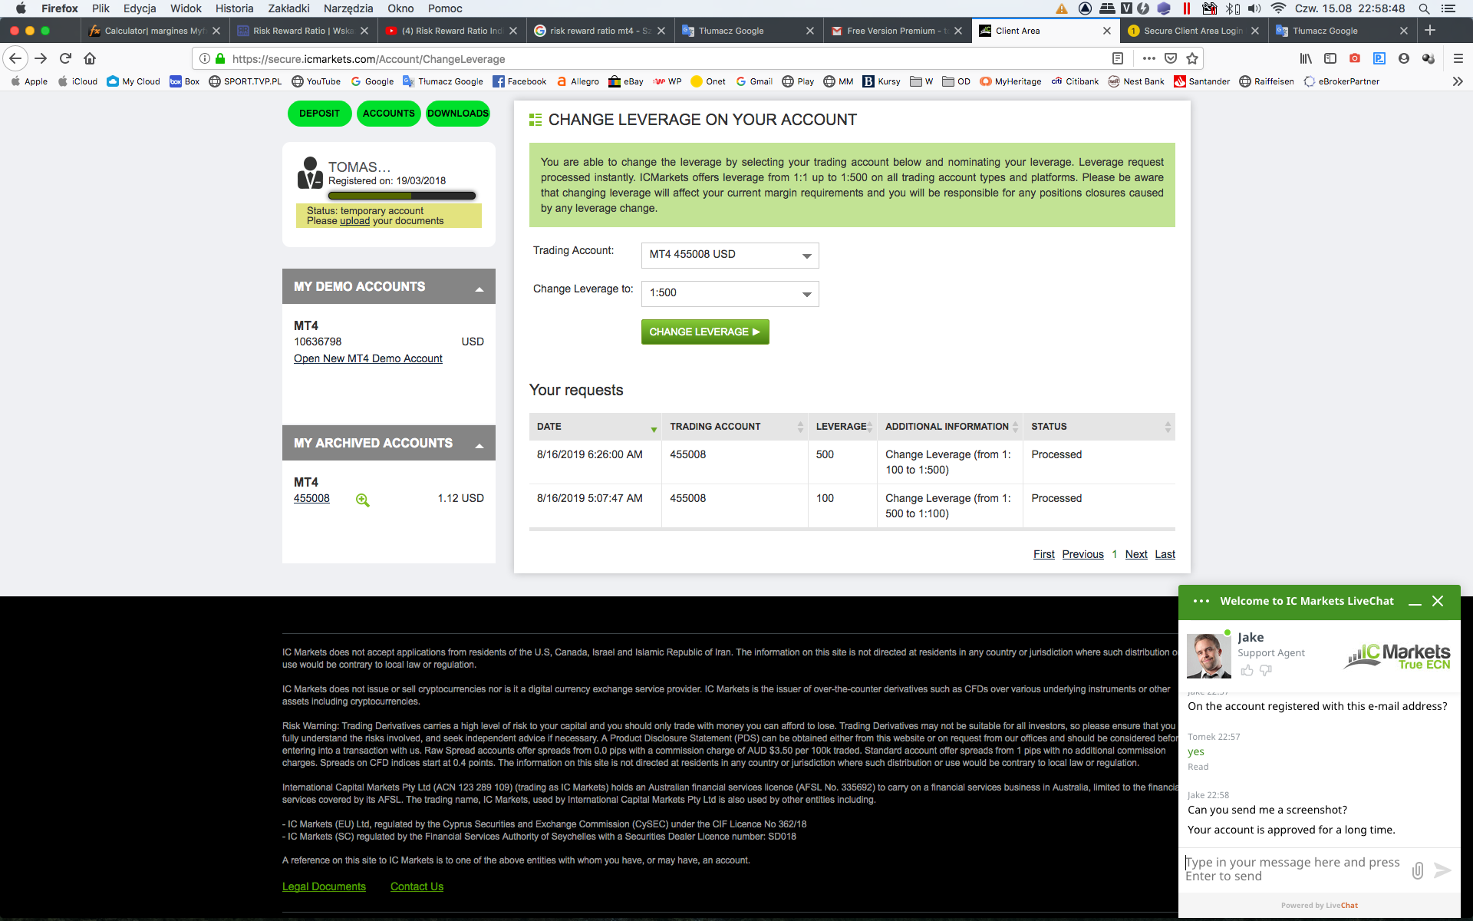The width and height of the screenshot is (1473, 921).
Task: Open New MT4 Demo Account link
Action: tap(368, 358)
